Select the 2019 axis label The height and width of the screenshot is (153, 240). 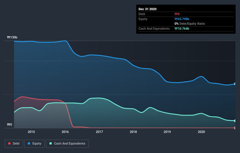click(x=167, y=132)
